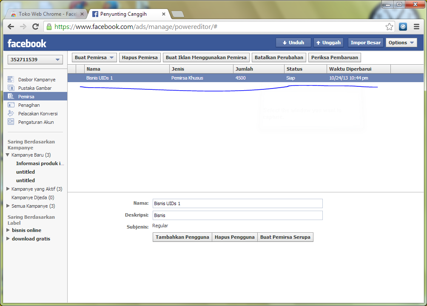Viewport: 427px width, 306px height.
Task: Select the Informasi produk campaign
Action: 40,163
